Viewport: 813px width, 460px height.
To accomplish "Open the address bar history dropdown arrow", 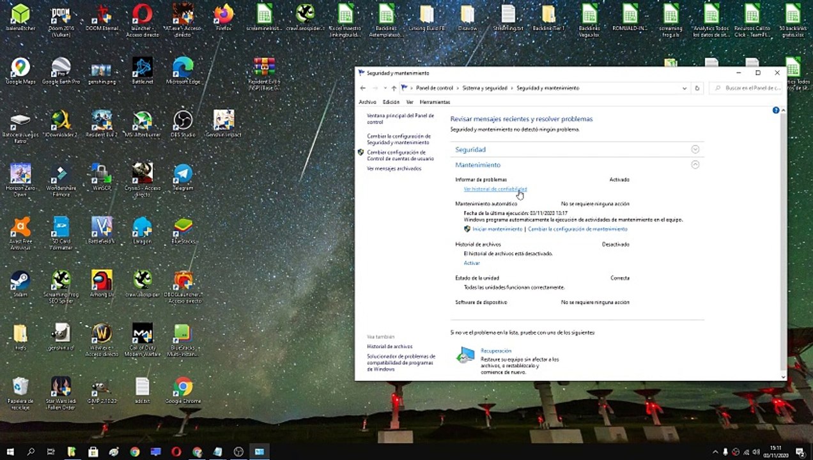I will click(x=685, y=88).
